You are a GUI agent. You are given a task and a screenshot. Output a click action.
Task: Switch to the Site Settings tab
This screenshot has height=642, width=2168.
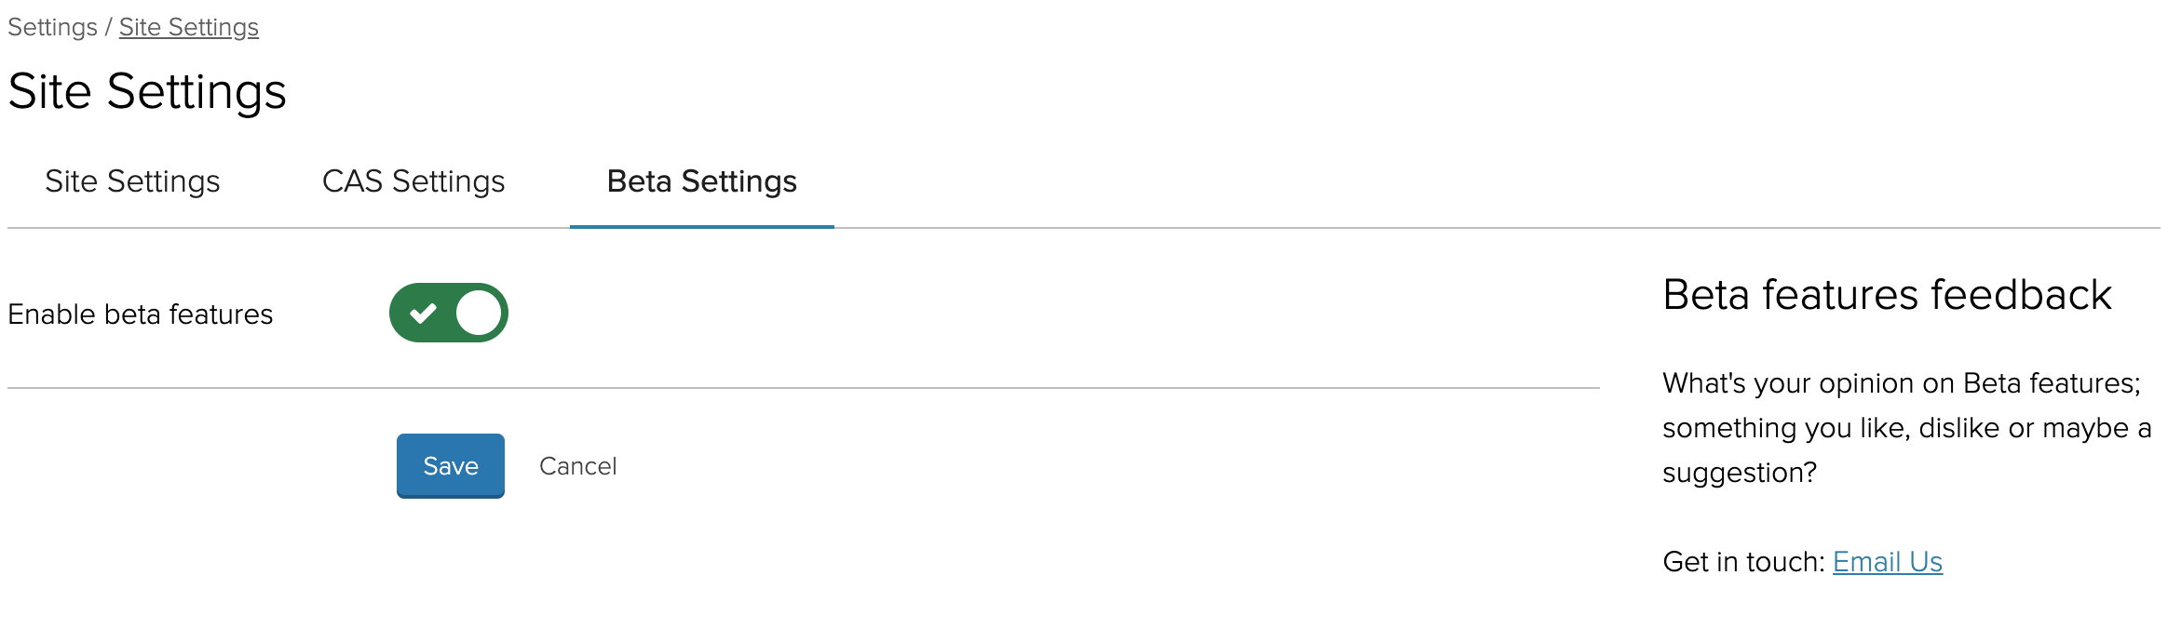132,181
